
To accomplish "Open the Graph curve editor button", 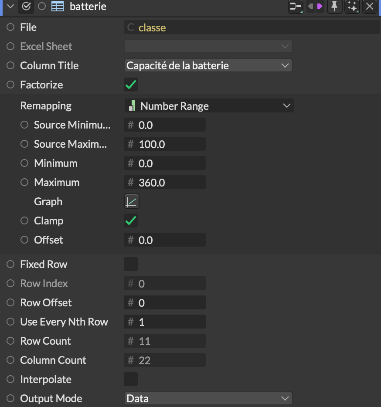I will pyautogui.click(x=132, y=202).
